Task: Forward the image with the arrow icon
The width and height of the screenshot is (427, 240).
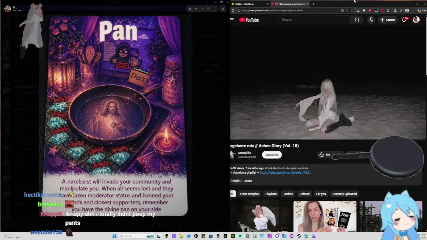Action: click(x=196, y=9)
